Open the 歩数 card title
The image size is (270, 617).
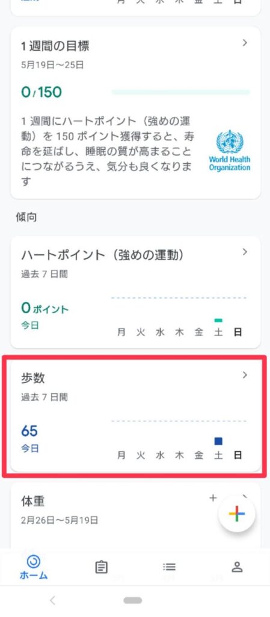click(33, 378)
